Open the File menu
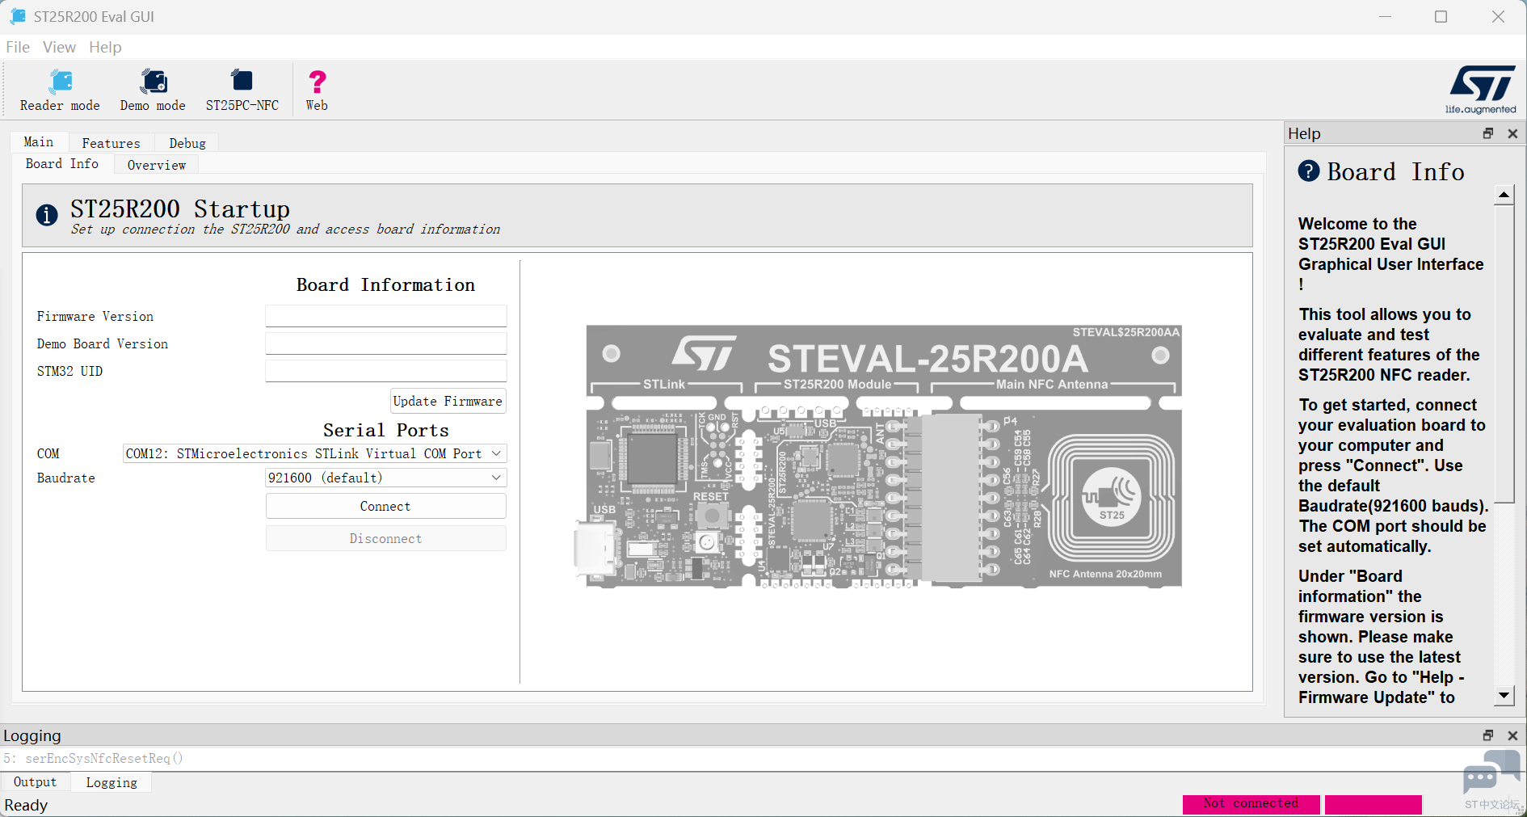 18,47
